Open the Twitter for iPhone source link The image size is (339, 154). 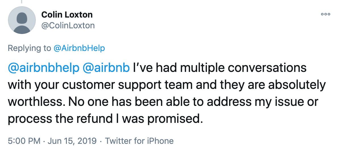pyautogui.click(x=139, y=141)
